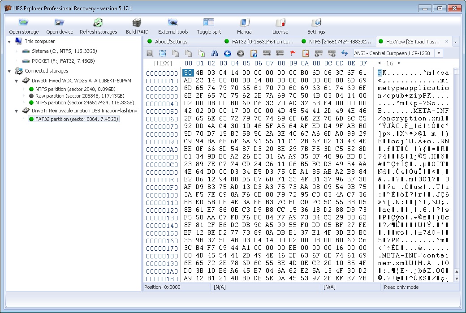This screenshot has width=466, height=313.
Task: Go back with the blue left arrow
Action: [x=227, y=53]
